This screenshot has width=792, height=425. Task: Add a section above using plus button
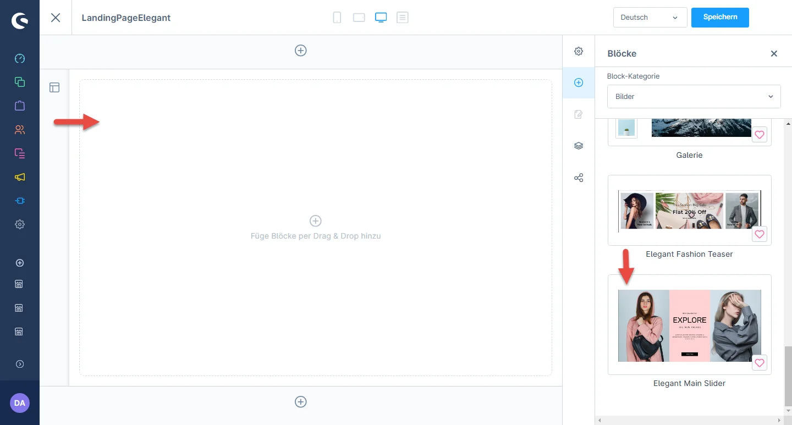click(x=300, y=51)
